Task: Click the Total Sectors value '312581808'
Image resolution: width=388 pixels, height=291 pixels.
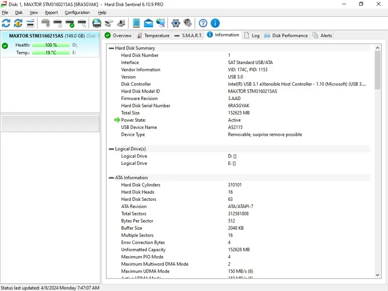Action: click(x=238, y=213)
